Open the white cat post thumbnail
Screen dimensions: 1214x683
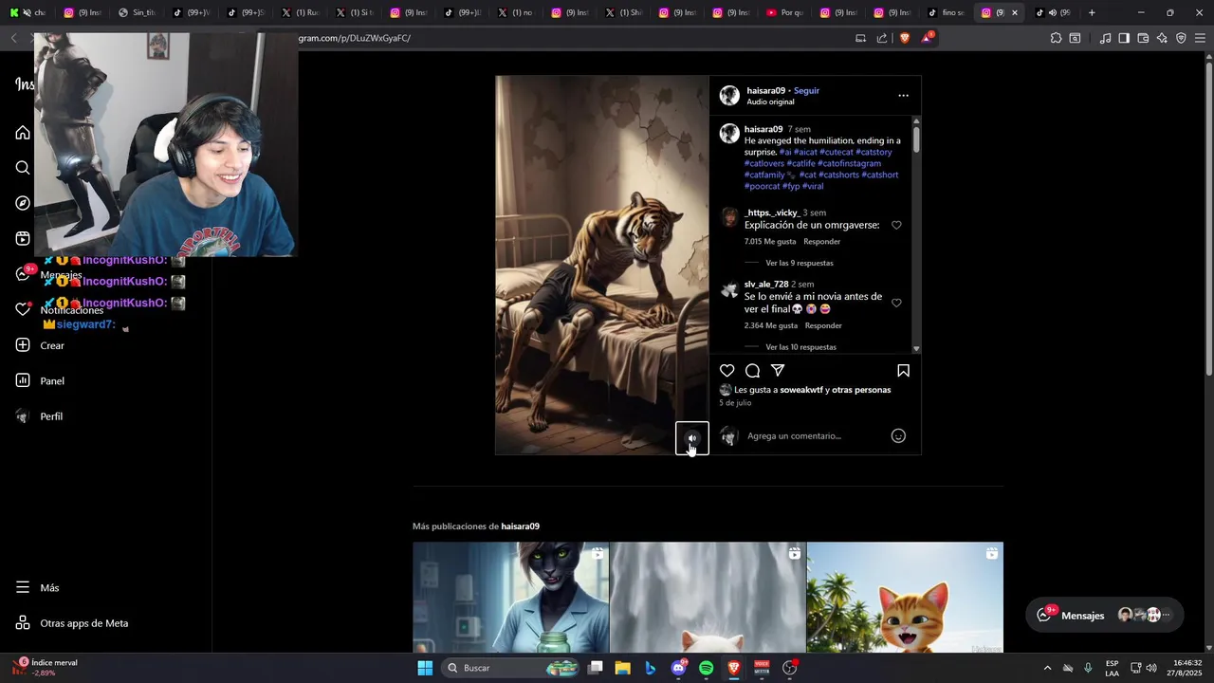tap(708, 598)
